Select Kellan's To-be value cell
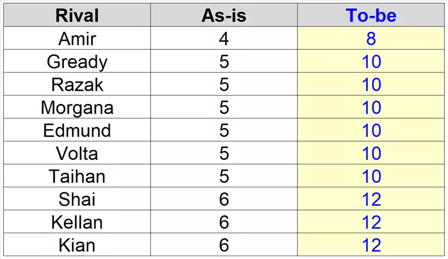This screenshot has height=259, width=448. click(371, 222)
